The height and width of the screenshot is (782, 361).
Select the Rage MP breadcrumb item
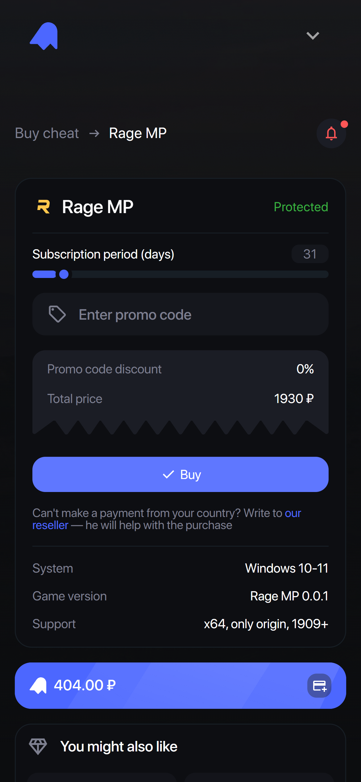click(x=138, y=133)
